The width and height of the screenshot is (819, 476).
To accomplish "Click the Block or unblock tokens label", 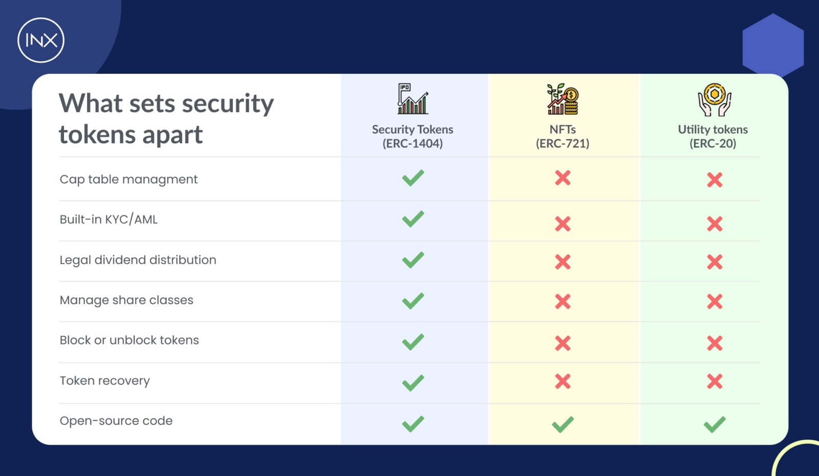I will point(129,340).
